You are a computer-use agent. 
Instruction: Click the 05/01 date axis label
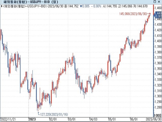tap(112, 119)
